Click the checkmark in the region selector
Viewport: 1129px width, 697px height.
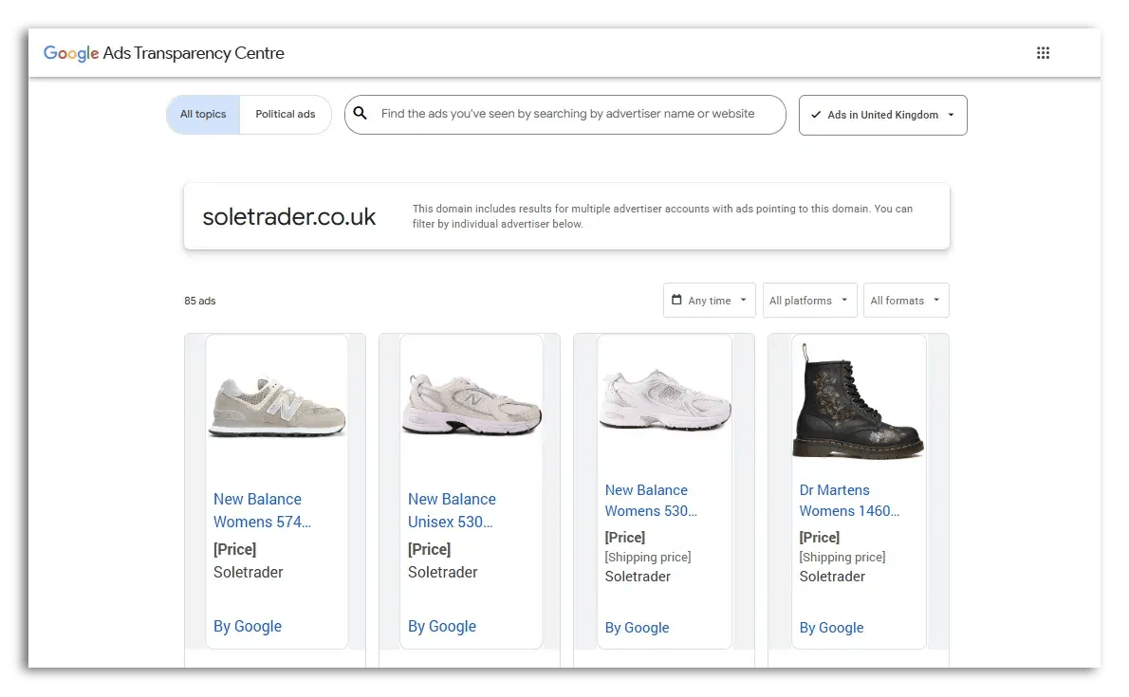(816, 115)
